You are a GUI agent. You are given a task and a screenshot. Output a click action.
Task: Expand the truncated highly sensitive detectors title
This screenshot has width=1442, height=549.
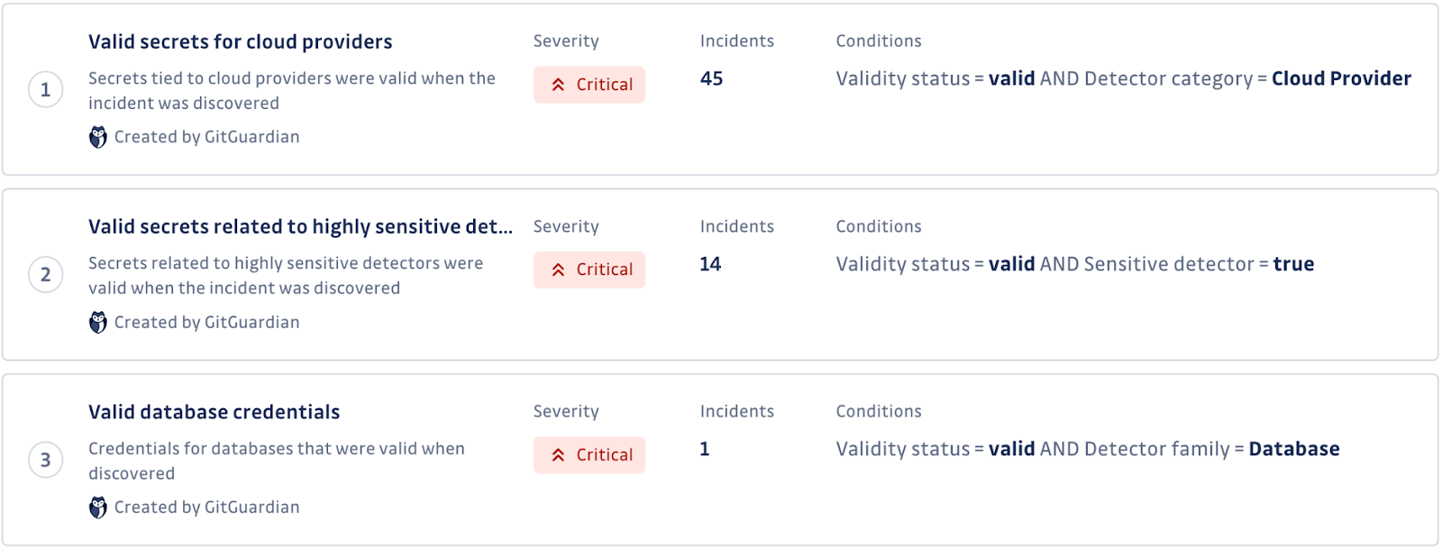click(300, 226)
